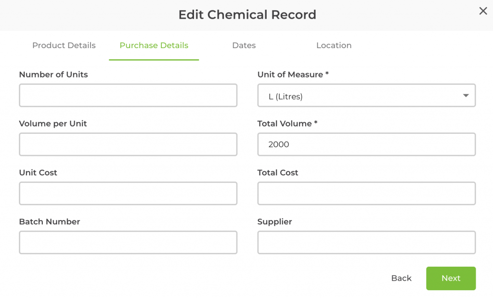Open the Dates tab
Screen dimensions: 493x298
point(244,46)
